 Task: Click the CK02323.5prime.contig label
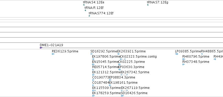(x=138, y=57)
